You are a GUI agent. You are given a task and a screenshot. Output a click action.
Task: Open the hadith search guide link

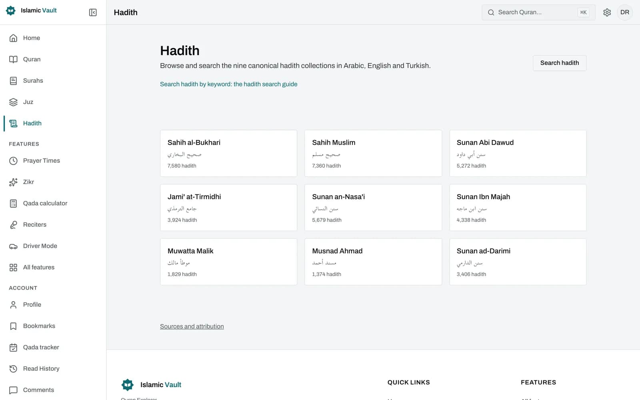(x=228, y=84)
